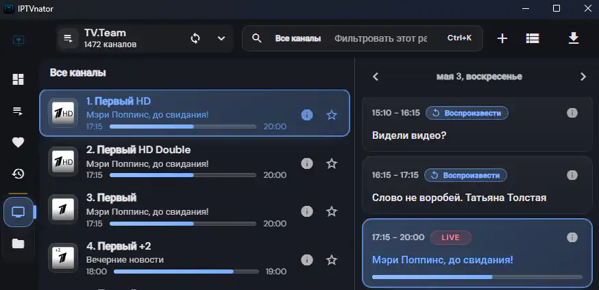Switch the channel list view layout icon
The width and height of the screenshot is (599, 290).
(532, 38)
